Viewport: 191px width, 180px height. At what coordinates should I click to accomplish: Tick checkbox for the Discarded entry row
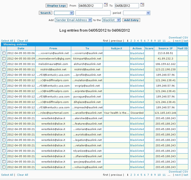tap(4, 113)
